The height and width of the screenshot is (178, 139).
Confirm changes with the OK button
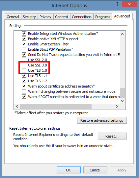coord(69,170)
